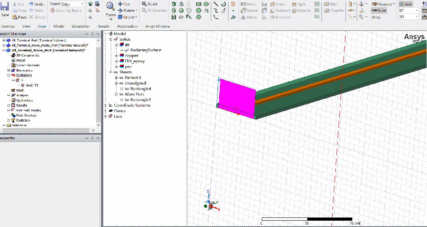Close the Project Manager panel
This screenshot has width=427, height=227.
(x=98, y=34)
